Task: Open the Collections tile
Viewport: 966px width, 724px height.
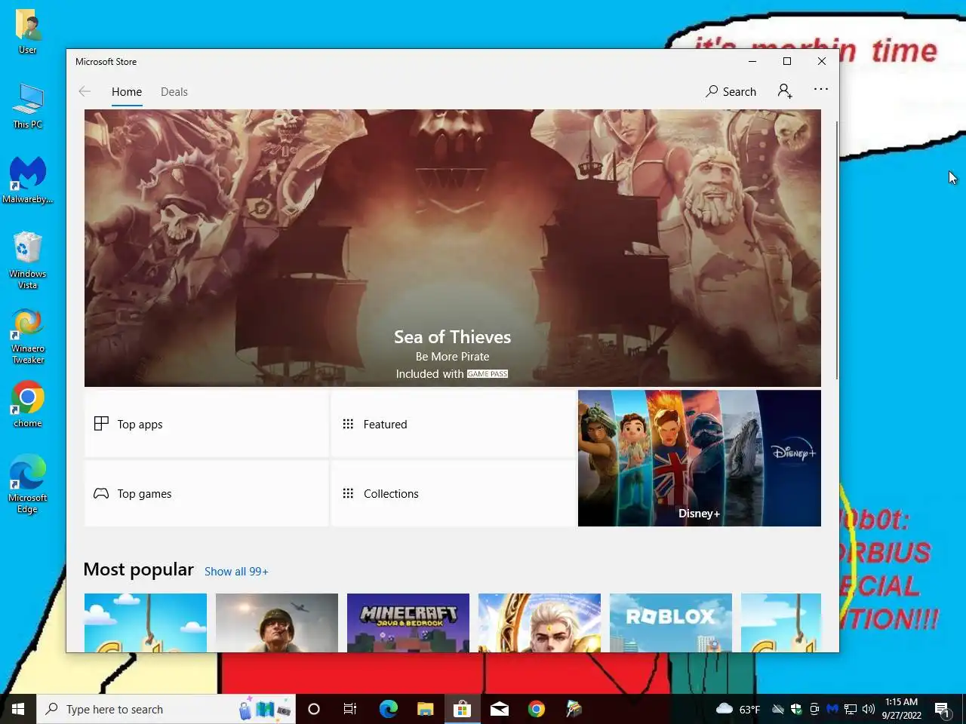Action: coord(453,493)
